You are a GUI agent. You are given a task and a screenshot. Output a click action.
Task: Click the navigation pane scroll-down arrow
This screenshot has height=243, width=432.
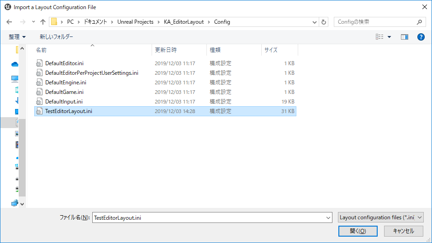point(22,204)
